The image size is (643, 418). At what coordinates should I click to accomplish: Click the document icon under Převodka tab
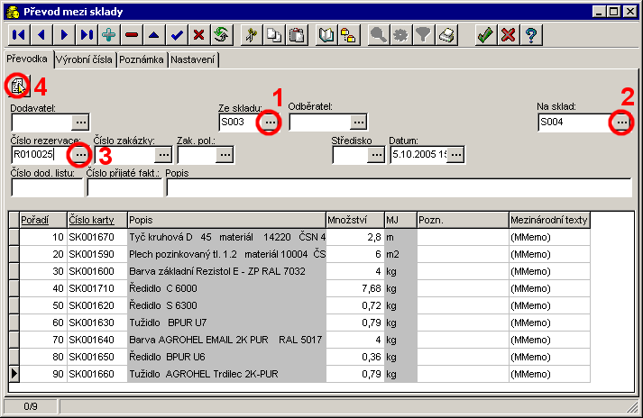coord(18,86)
